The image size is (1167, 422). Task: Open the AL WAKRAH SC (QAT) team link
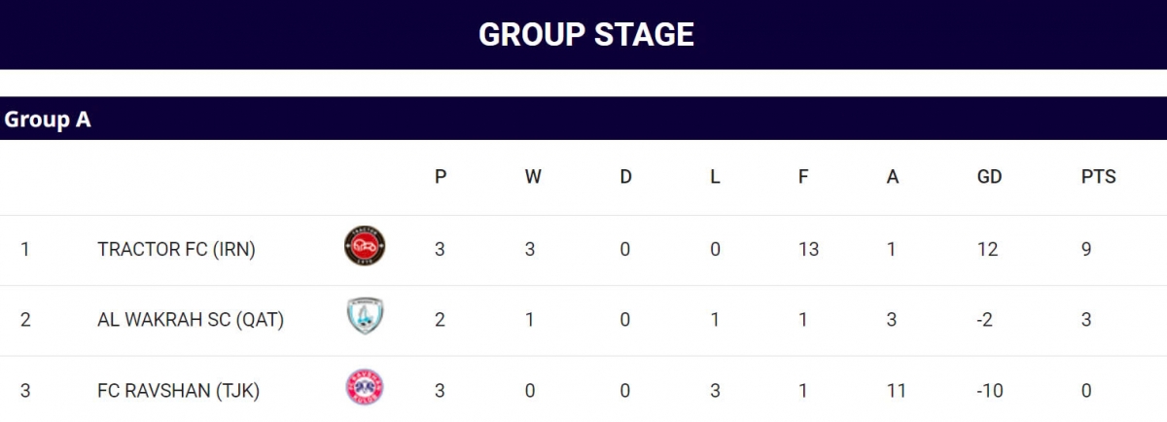(x=191, y=319)
